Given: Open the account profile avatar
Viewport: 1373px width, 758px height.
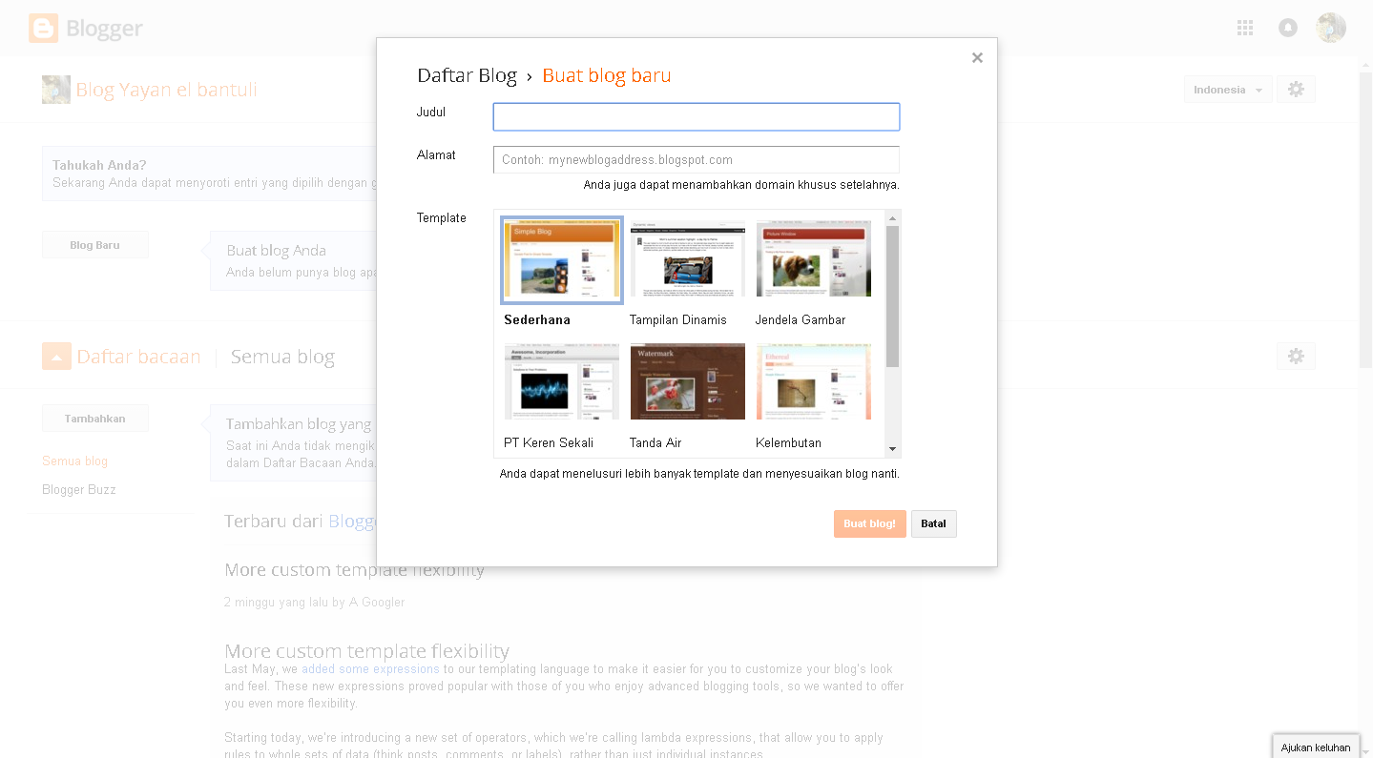Looking at the screenshot, I should [1331, 28].
